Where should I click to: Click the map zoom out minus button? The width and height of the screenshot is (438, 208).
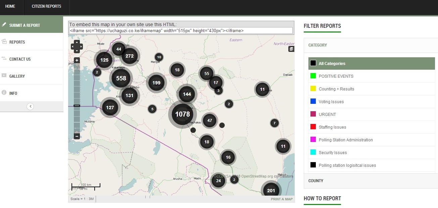[x=77, y=136]
